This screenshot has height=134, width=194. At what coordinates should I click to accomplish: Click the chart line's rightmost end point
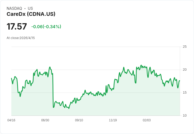[x=180, y=81]
